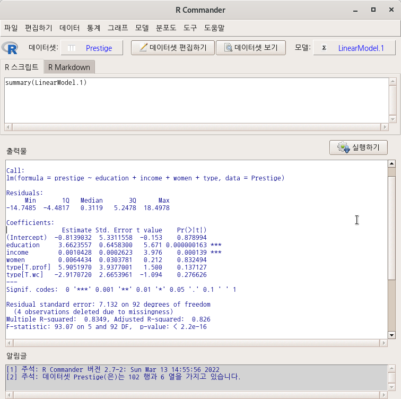Open the 데이터 menu

click(69, 28)
